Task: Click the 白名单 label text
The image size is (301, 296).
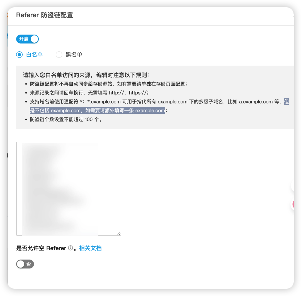Action: pos(34,55)
